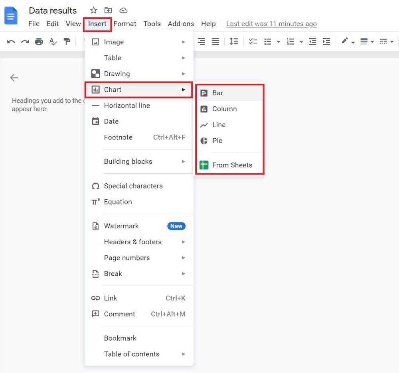Select Watermark from the Insert menu
Image resolution: width=399 pixels, height=373 pixels.
pos(121,226)
